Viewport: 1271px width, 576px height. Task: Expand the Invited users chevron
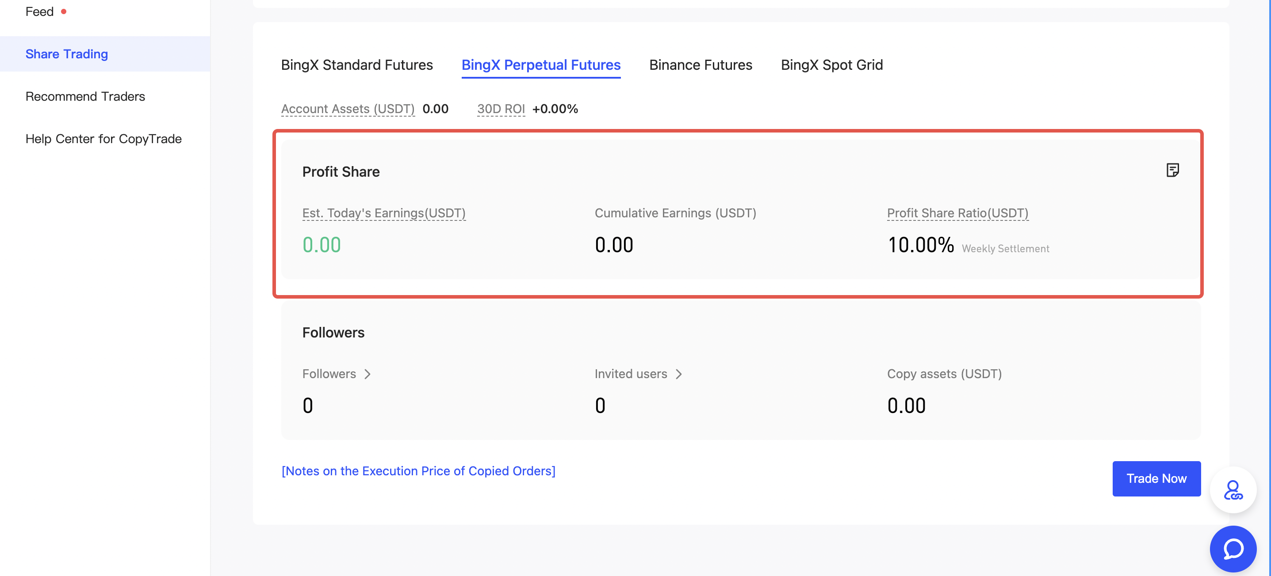pyautogui.click(x=679, y=374)
